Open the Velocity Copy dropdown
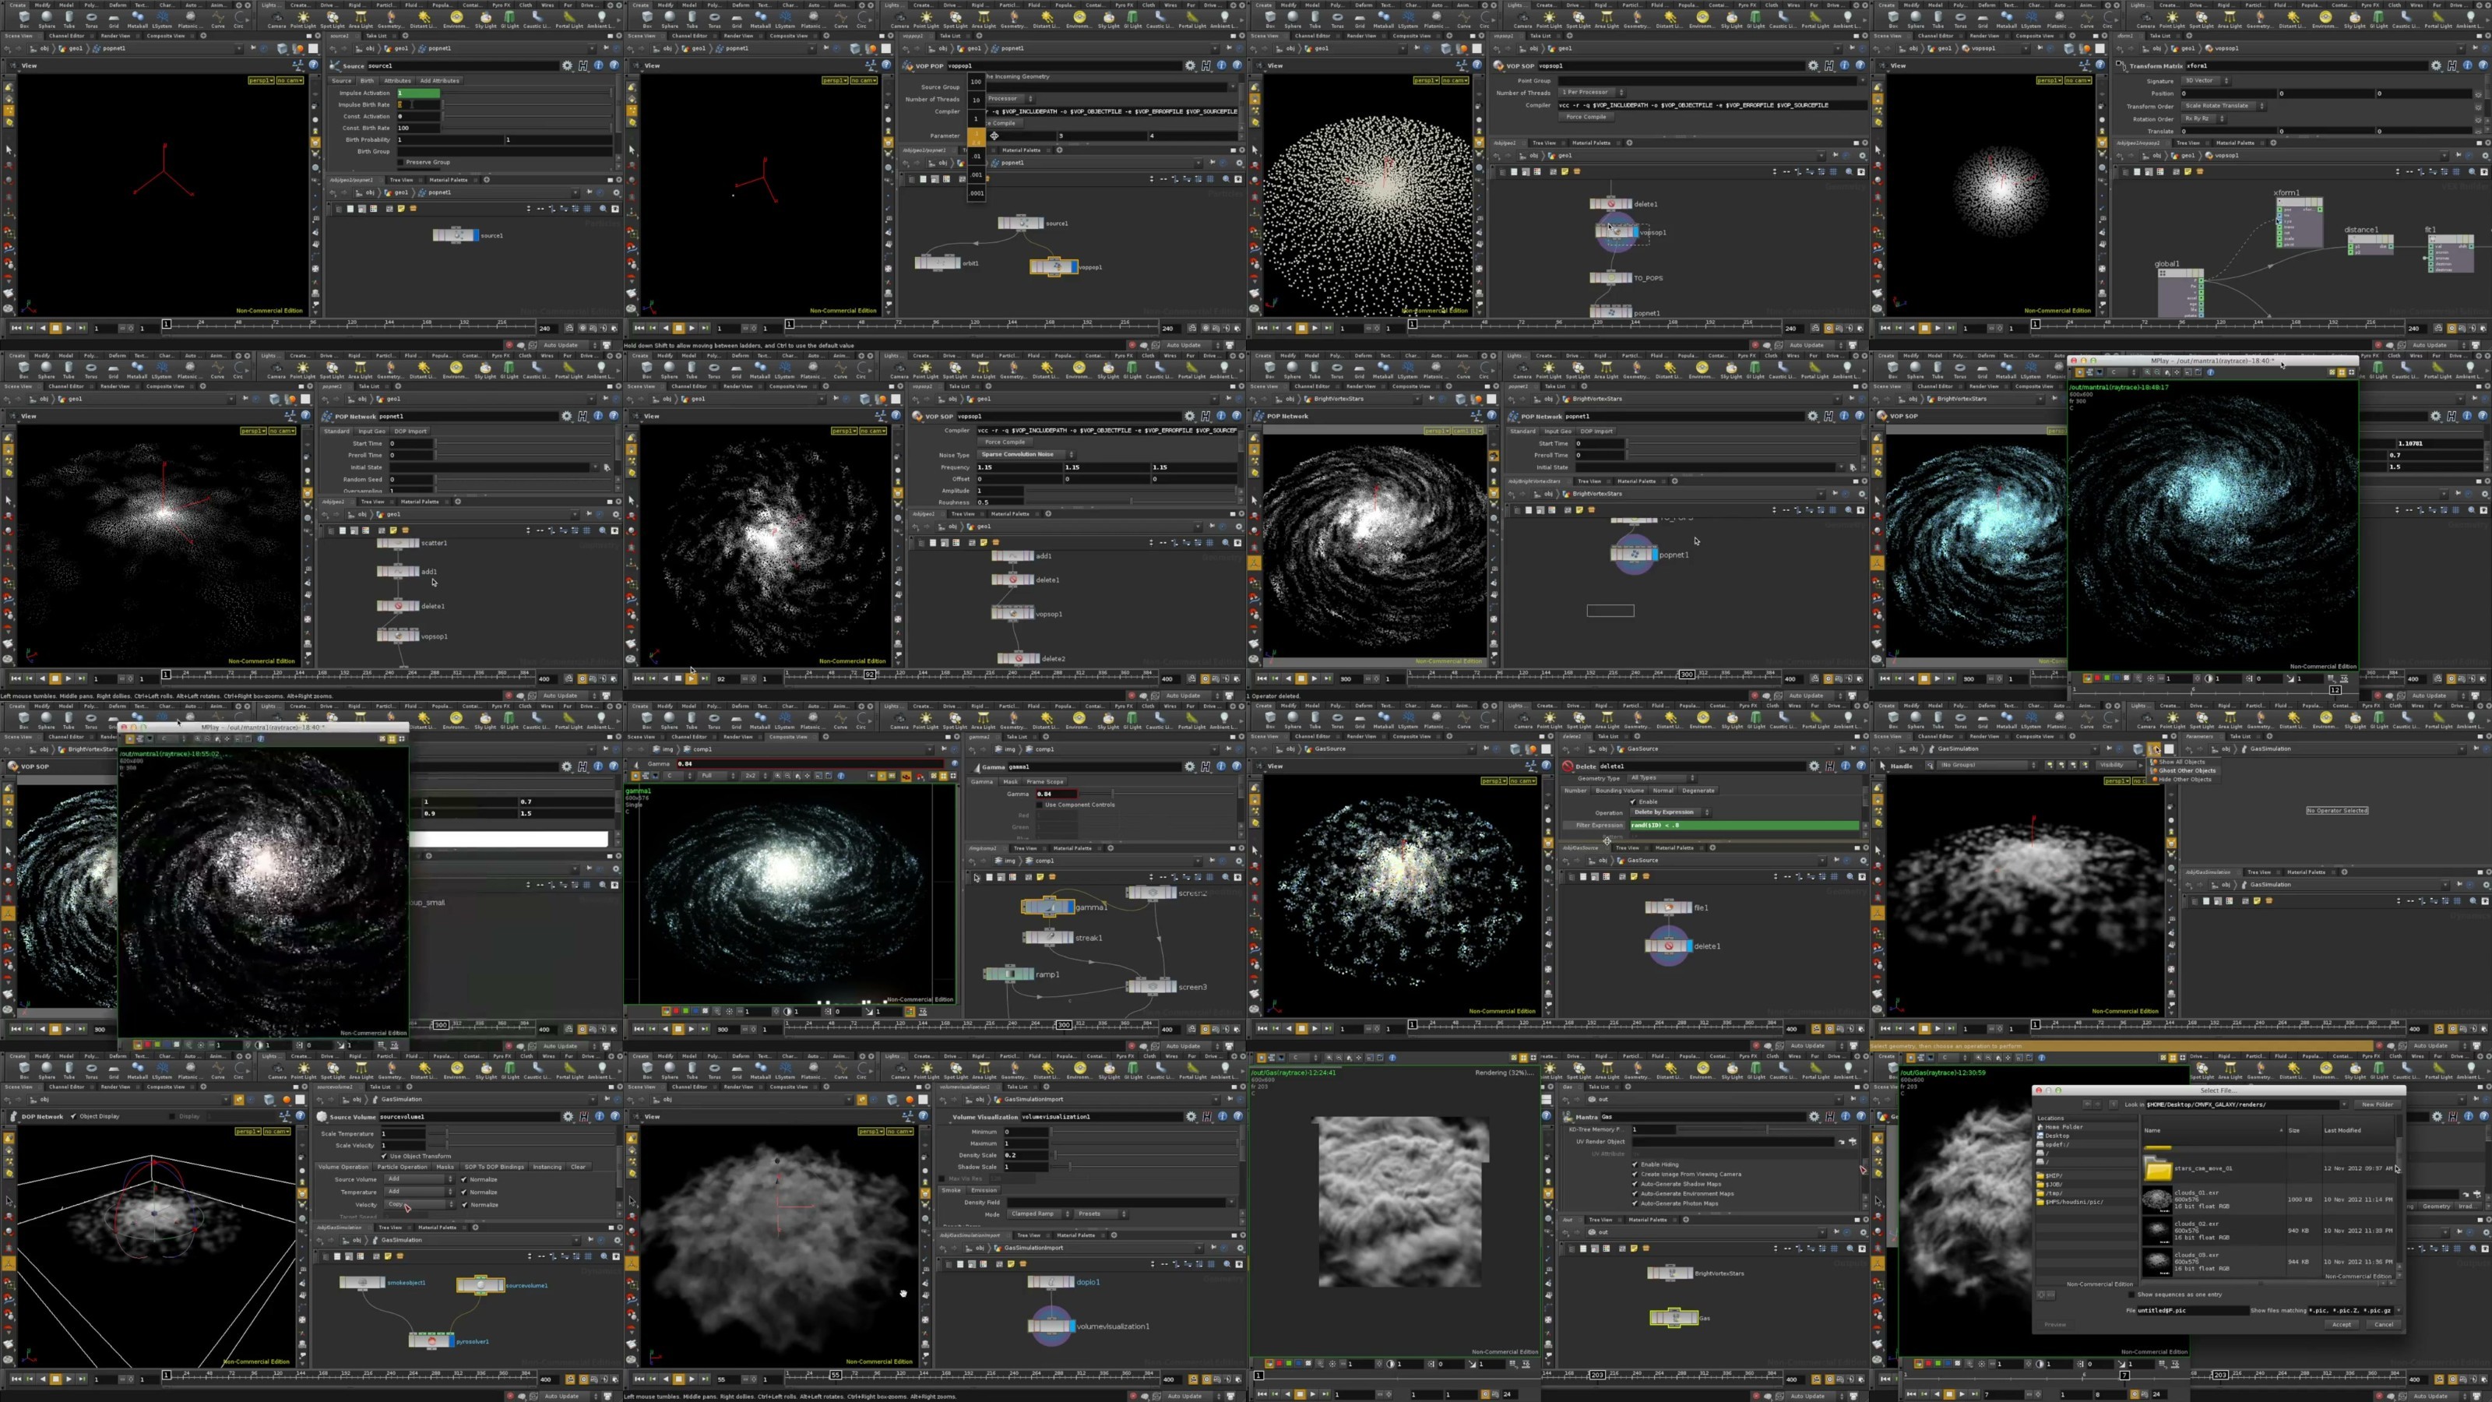Image resolution: width=2492 pixels, height=1402 pixels. (x=420, y=1205)
